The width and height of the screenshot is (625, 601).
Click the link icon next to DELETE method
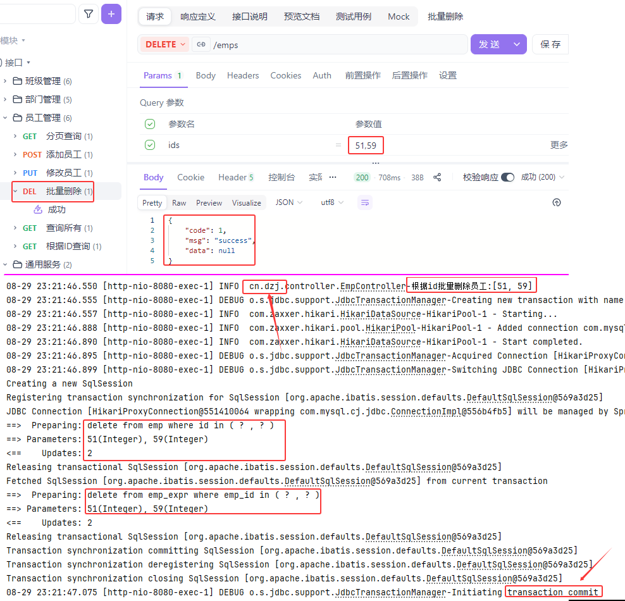click(201, 44)
